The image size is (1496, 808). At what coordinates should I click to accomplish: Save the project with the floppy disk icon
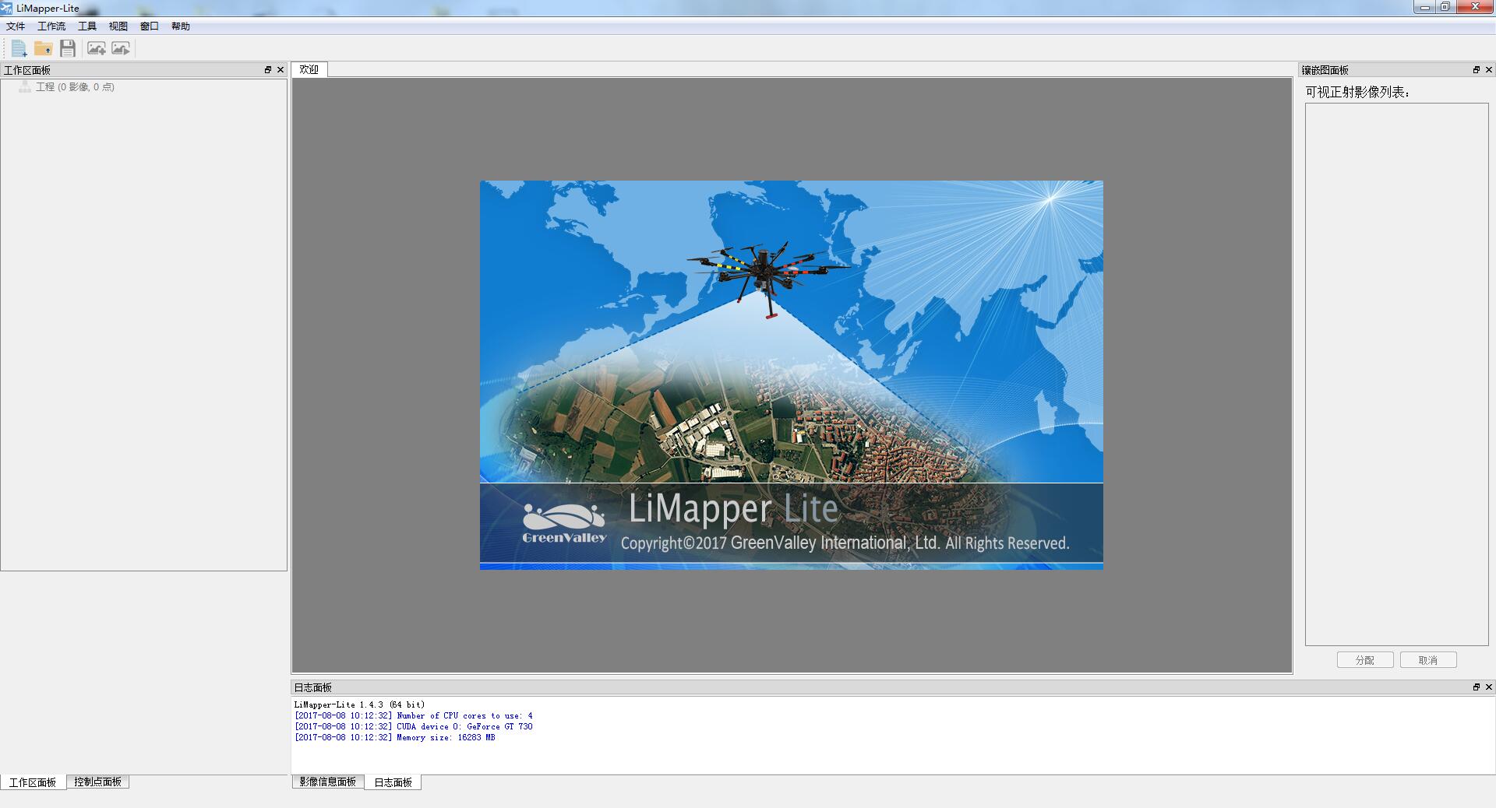[68, 48]
